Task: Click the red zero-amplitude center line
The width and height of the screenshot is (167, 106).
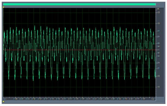Action: point(79,50)
